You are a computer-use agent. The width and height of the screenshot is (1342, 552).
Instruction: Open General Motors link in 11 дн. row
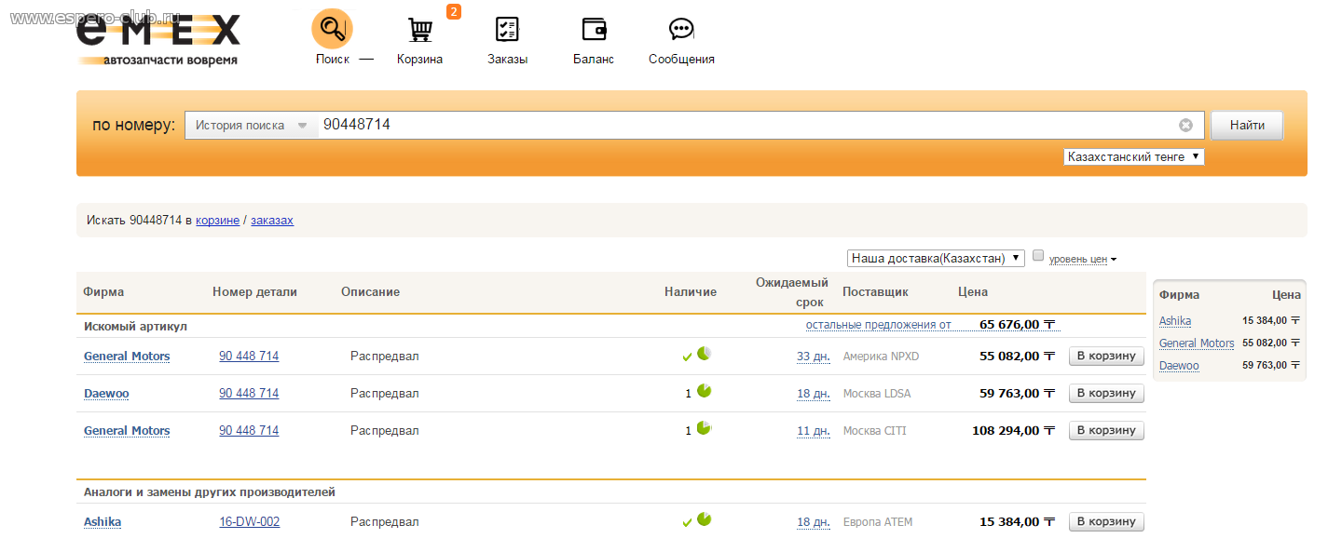tap(127, 431)
